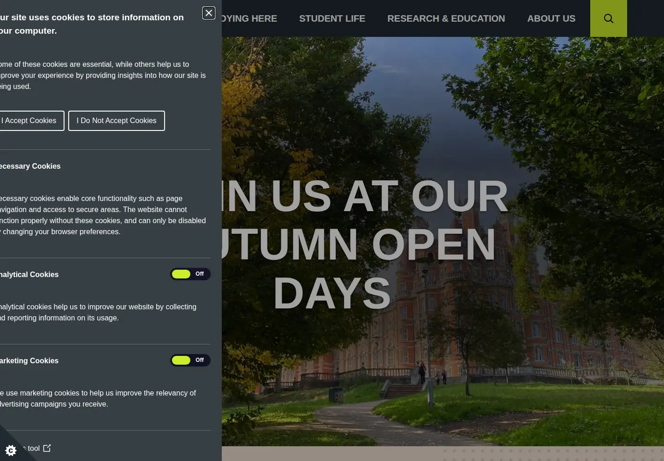This screenshot has width=664, height=461.
Task: Open the About Us menu
Action: (551, 18)
